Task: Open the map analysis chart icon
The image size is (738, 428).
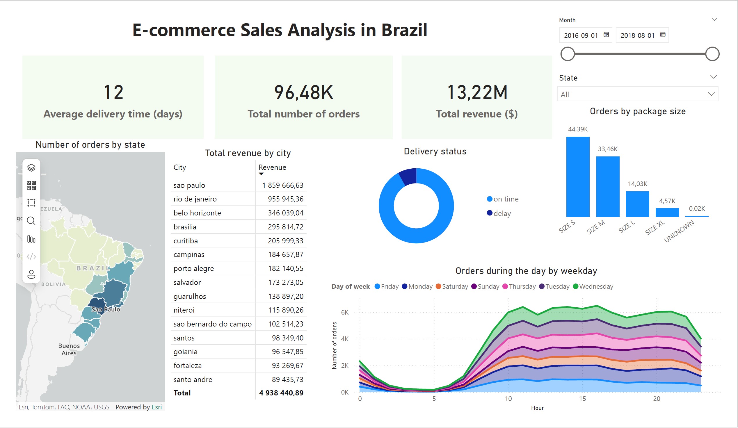Action: [x=31, y=239]
